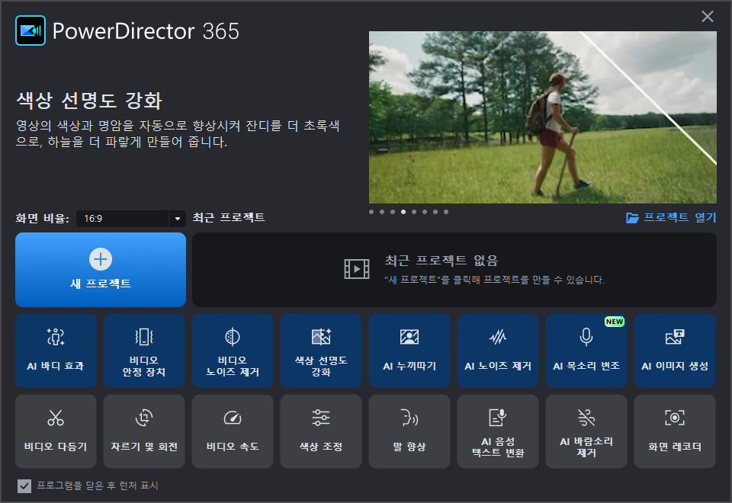The width and height of the screenshot is (732, 503).
Task: Close the launcher window
Action: [x=708, y=17]
